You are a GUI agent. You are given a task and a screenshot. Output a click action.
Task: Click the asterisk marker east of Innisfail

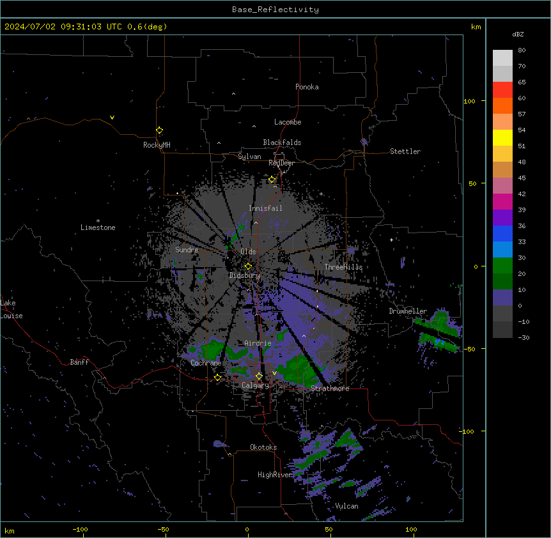tap(321, 194)
